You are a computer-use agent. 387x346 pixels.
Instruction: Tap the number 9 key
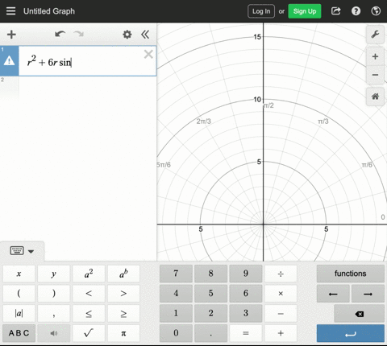point(246,274)
